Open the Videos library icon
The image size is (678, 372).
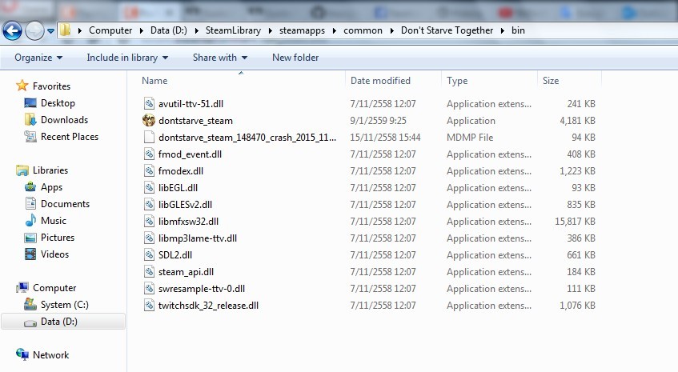[30, 254]
